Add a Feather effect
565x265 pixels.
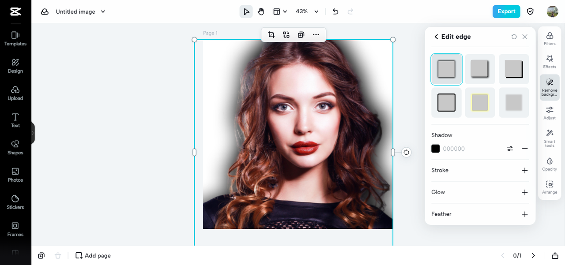(x=525, y=214)
